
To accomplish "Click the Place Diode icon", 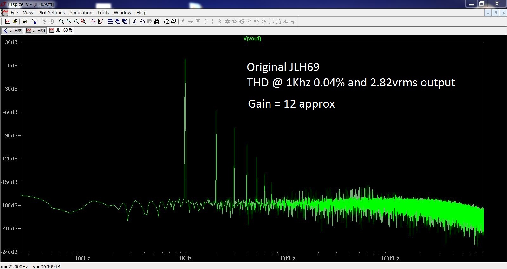I will pos(227,22).
